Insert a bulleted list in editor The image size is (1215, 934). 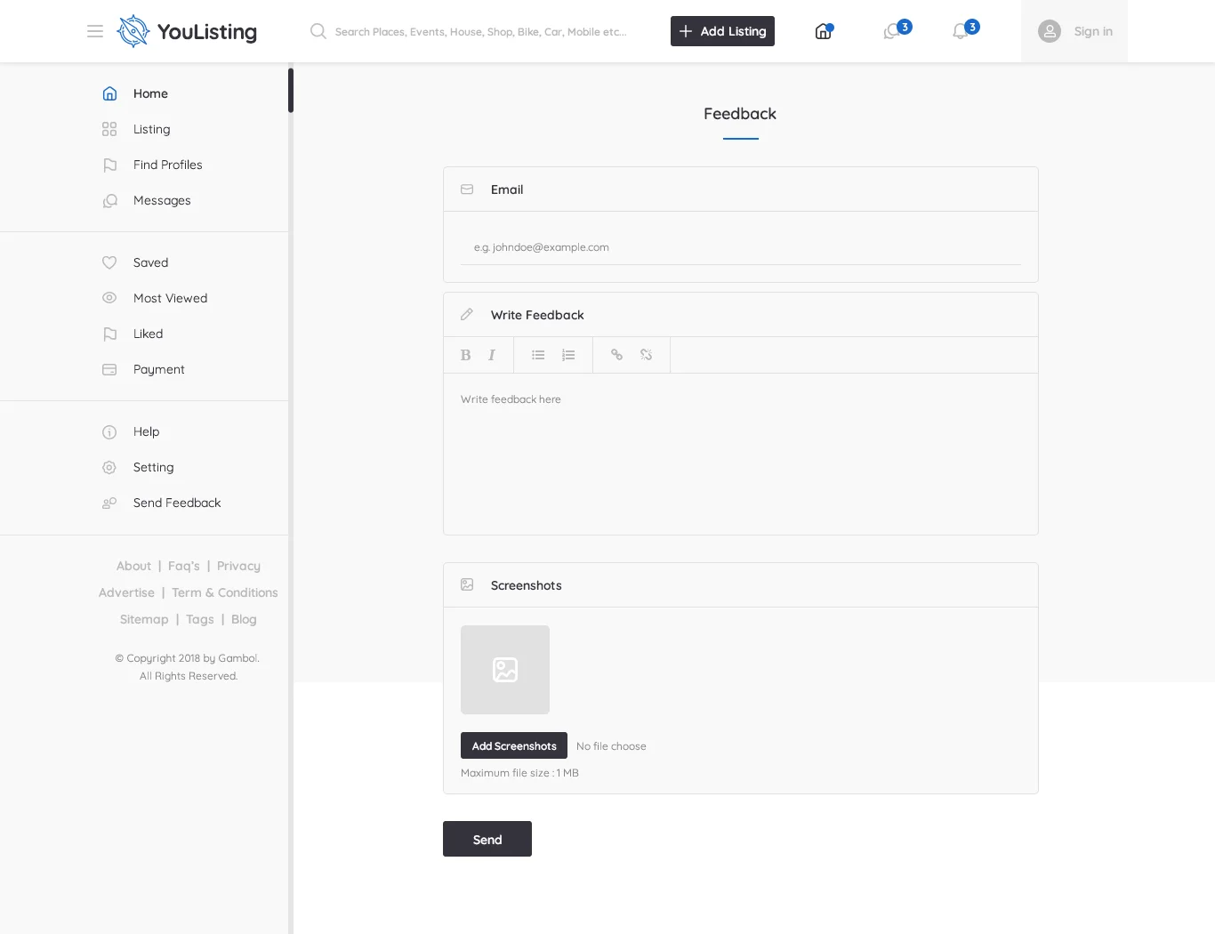(538, 355)
